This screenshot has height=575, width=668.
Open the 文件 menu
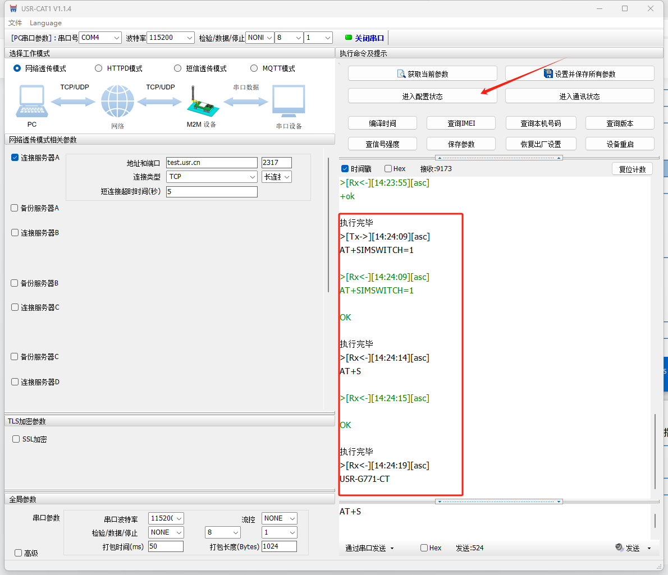tap(15, 23)
